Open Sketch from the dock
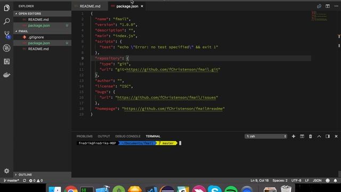The width and height of the screenshot is (341, 192). 135,189
